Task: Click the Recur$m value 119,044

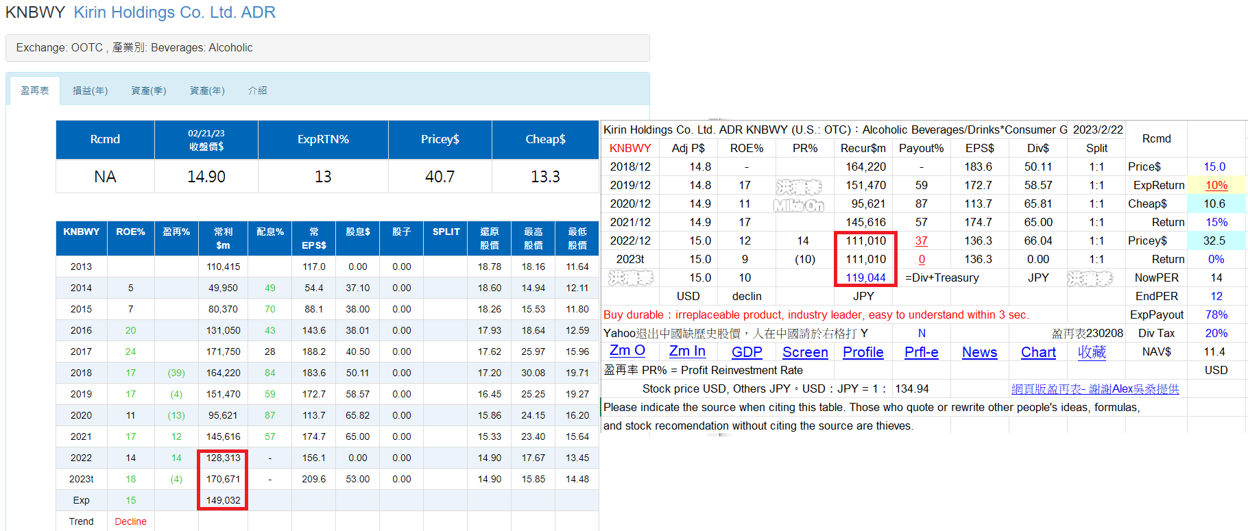Action: pos(865,277)
